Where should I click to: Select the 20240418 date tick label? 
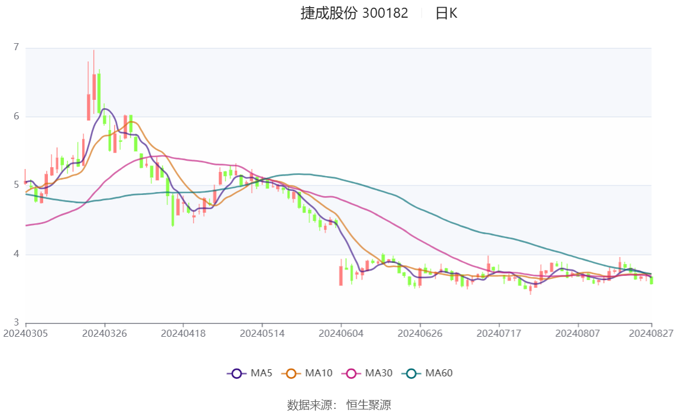point(183,333)
